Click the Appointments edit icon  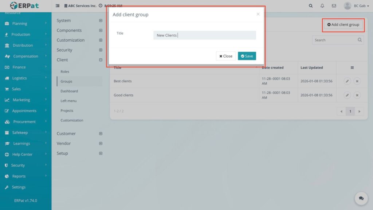click(7, 111)
